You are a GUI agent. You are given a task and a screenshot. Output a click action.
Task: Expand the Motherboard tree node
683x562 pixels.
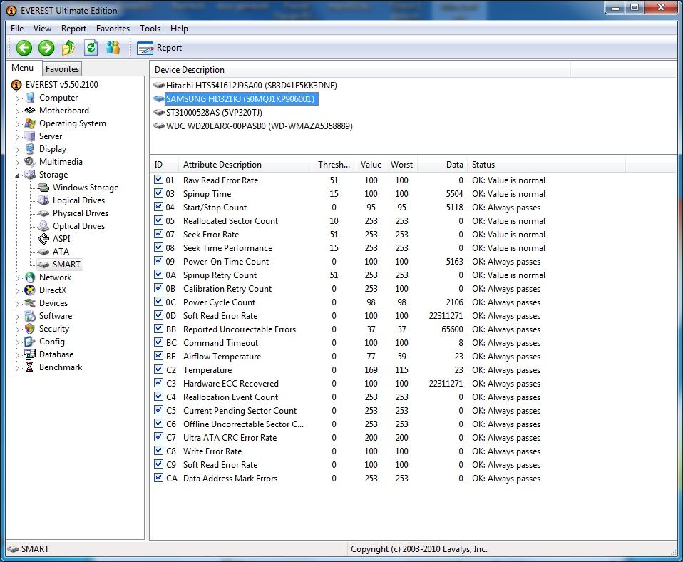coord(17,111)
